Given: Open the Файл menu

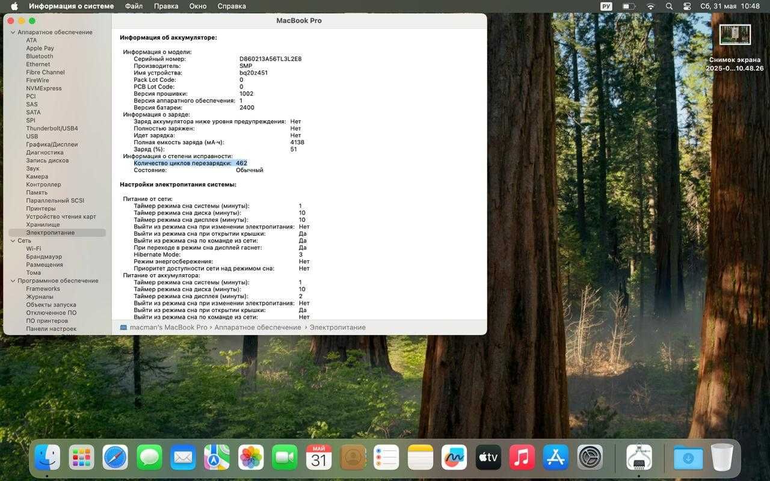Looking at the screenshot, I should pos(134,6).
